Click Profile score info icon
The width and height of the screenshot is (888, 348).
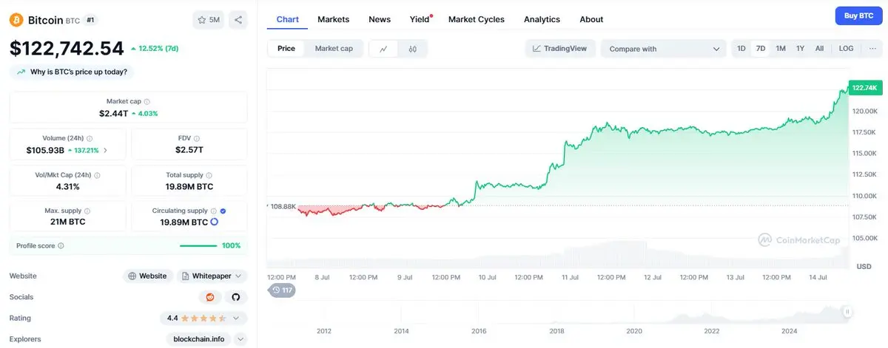pos(61,245)
